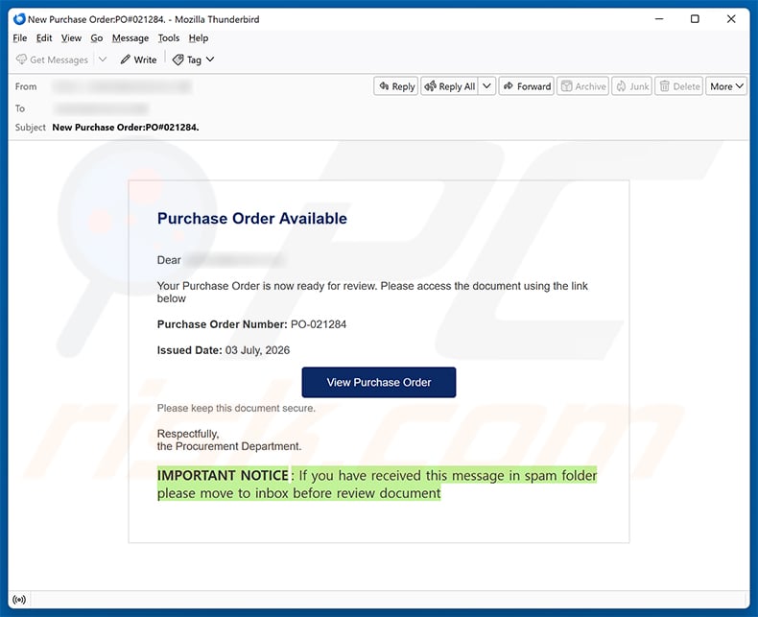Open the Message menu

[130, 38]
